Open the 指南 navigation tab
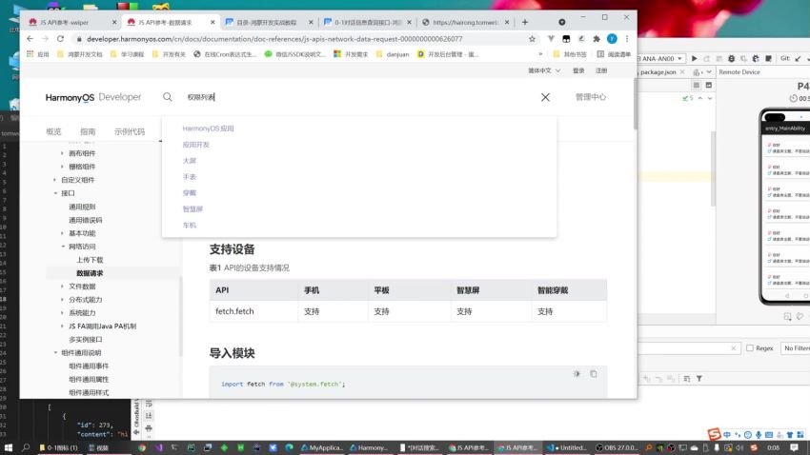The width and height of the screenshot is (810, 455). point(88,131)
